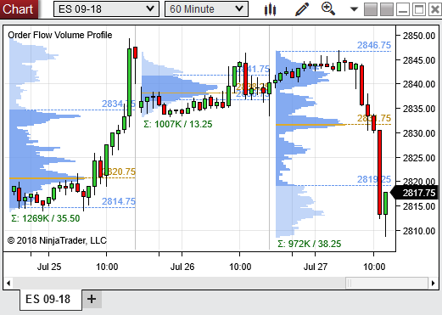The image size is (442, 315).
Task: Click the 2840.00 price axis label
Action: coord(419,84)
